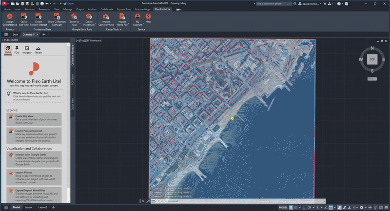Open the Home ribbon tab
The width and height of the screenshot is (390, 211).
[x=7, y=9]
